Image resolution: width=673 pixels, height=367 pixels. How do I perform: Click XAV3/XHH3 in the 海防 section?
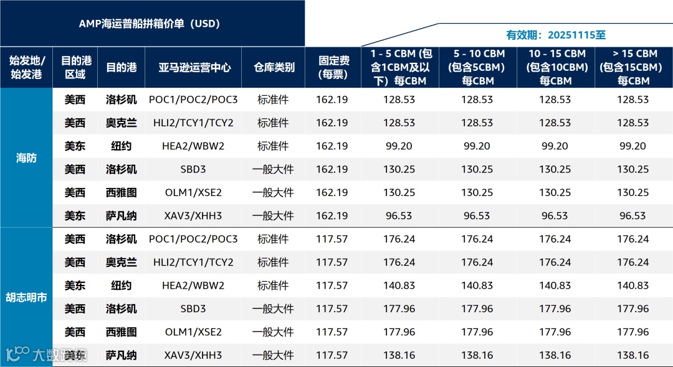(x=193, y=216)
